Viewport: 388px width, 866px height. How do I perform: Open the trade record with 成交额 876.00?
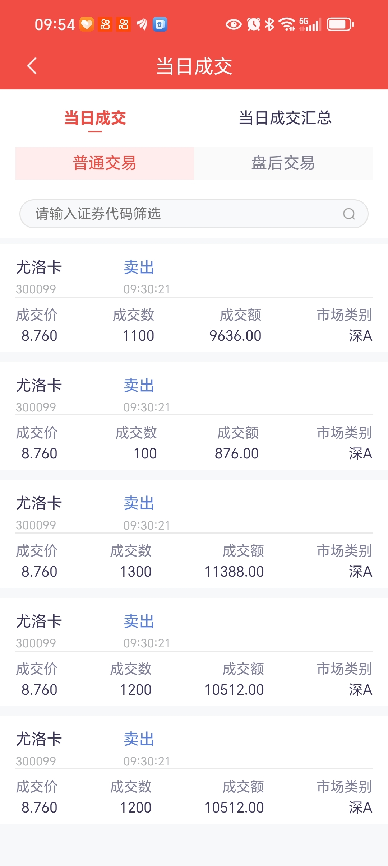tap(194, 416)
